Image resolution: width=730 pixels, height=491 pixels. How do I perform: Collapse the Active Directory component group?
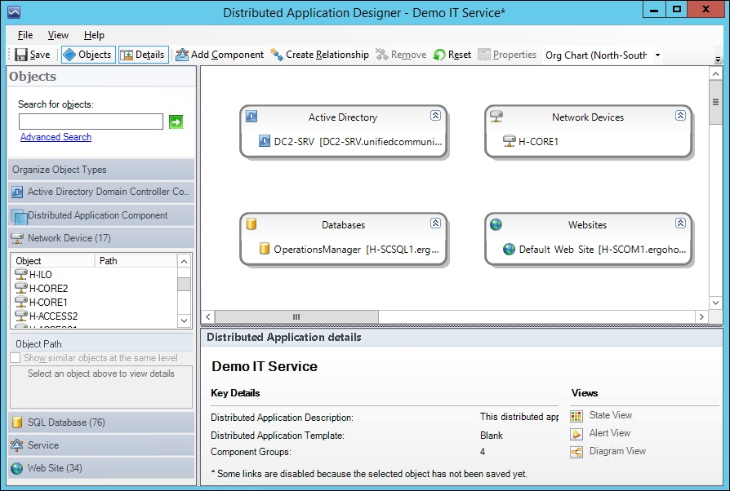tap(435, 115)
